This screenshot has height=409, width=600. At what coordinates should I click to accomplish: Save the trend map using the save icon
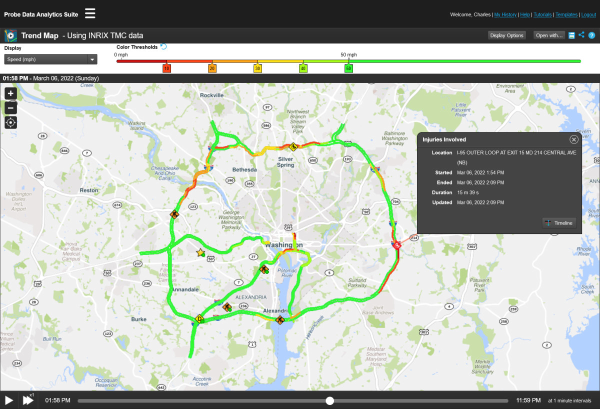571,35
